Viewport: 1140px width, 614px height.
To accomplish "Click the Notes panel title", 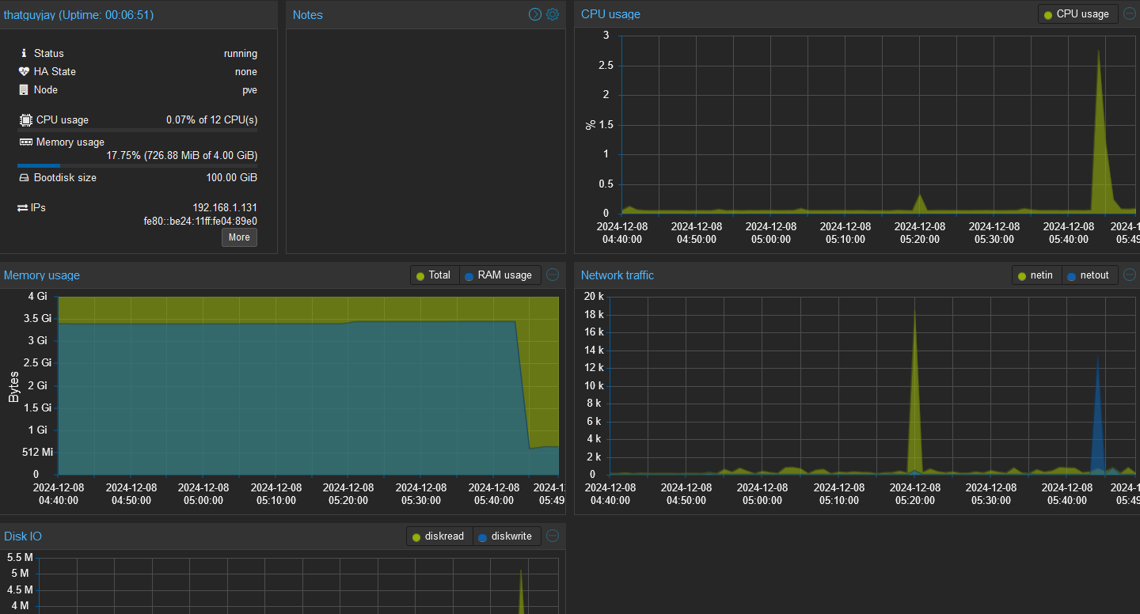I will (308, 14).
